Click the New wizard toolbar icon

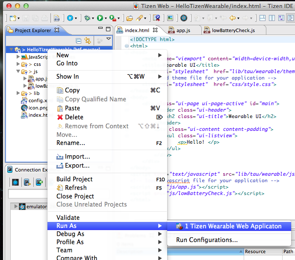click(x=13, y=18)
